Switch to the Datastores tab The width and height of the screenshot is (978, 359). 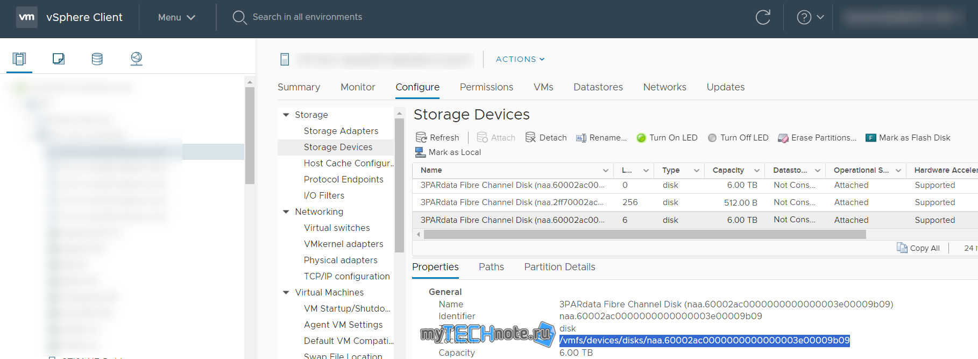598,87
